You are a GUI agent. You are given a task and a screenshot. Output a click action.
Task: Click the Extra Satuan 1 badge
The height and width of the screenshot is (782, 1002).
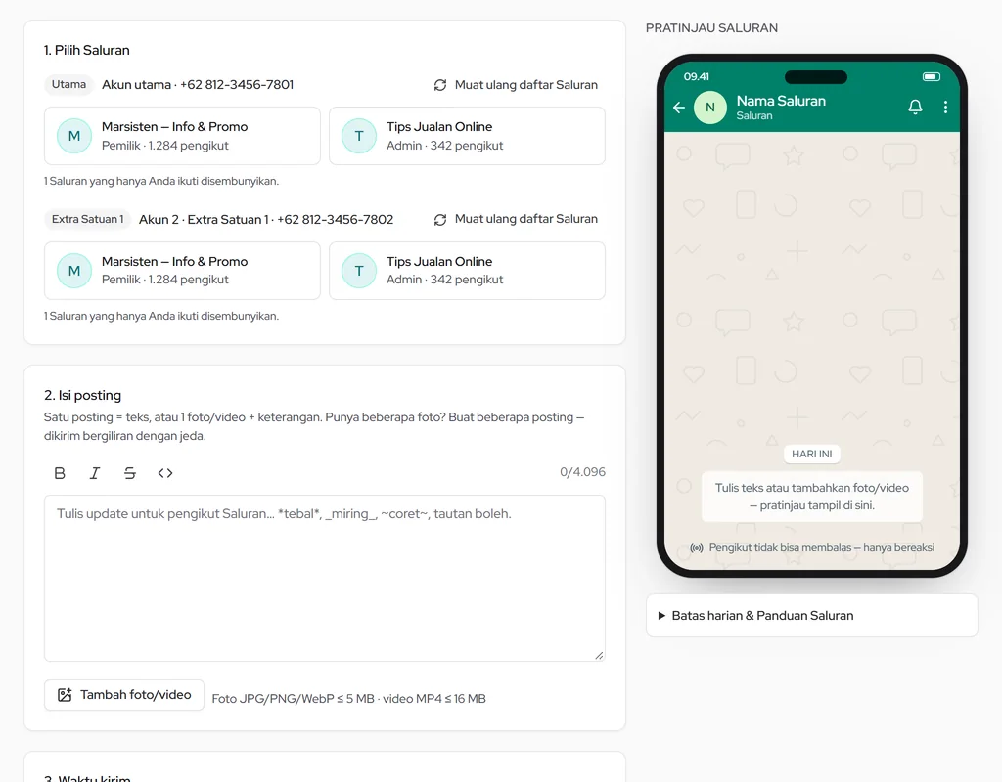tap(87, 219)
